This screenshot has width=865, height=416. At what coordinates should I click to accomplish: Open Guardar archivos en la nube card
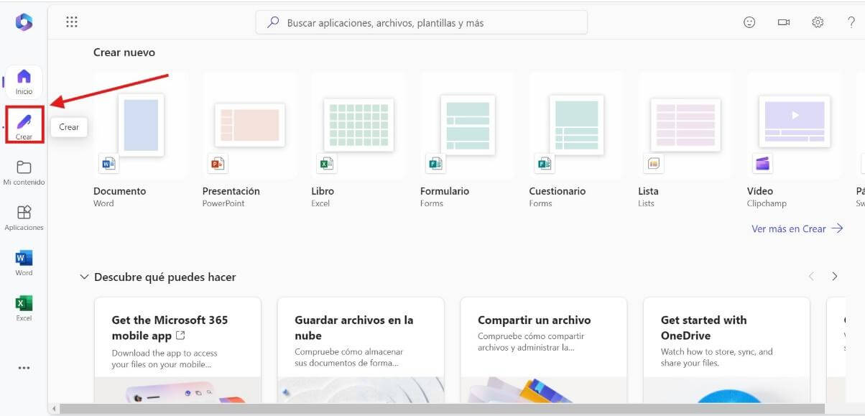click(x=361, y=350)
